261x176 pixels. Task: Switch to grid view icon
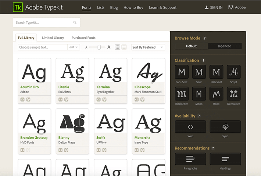(117, 47)
